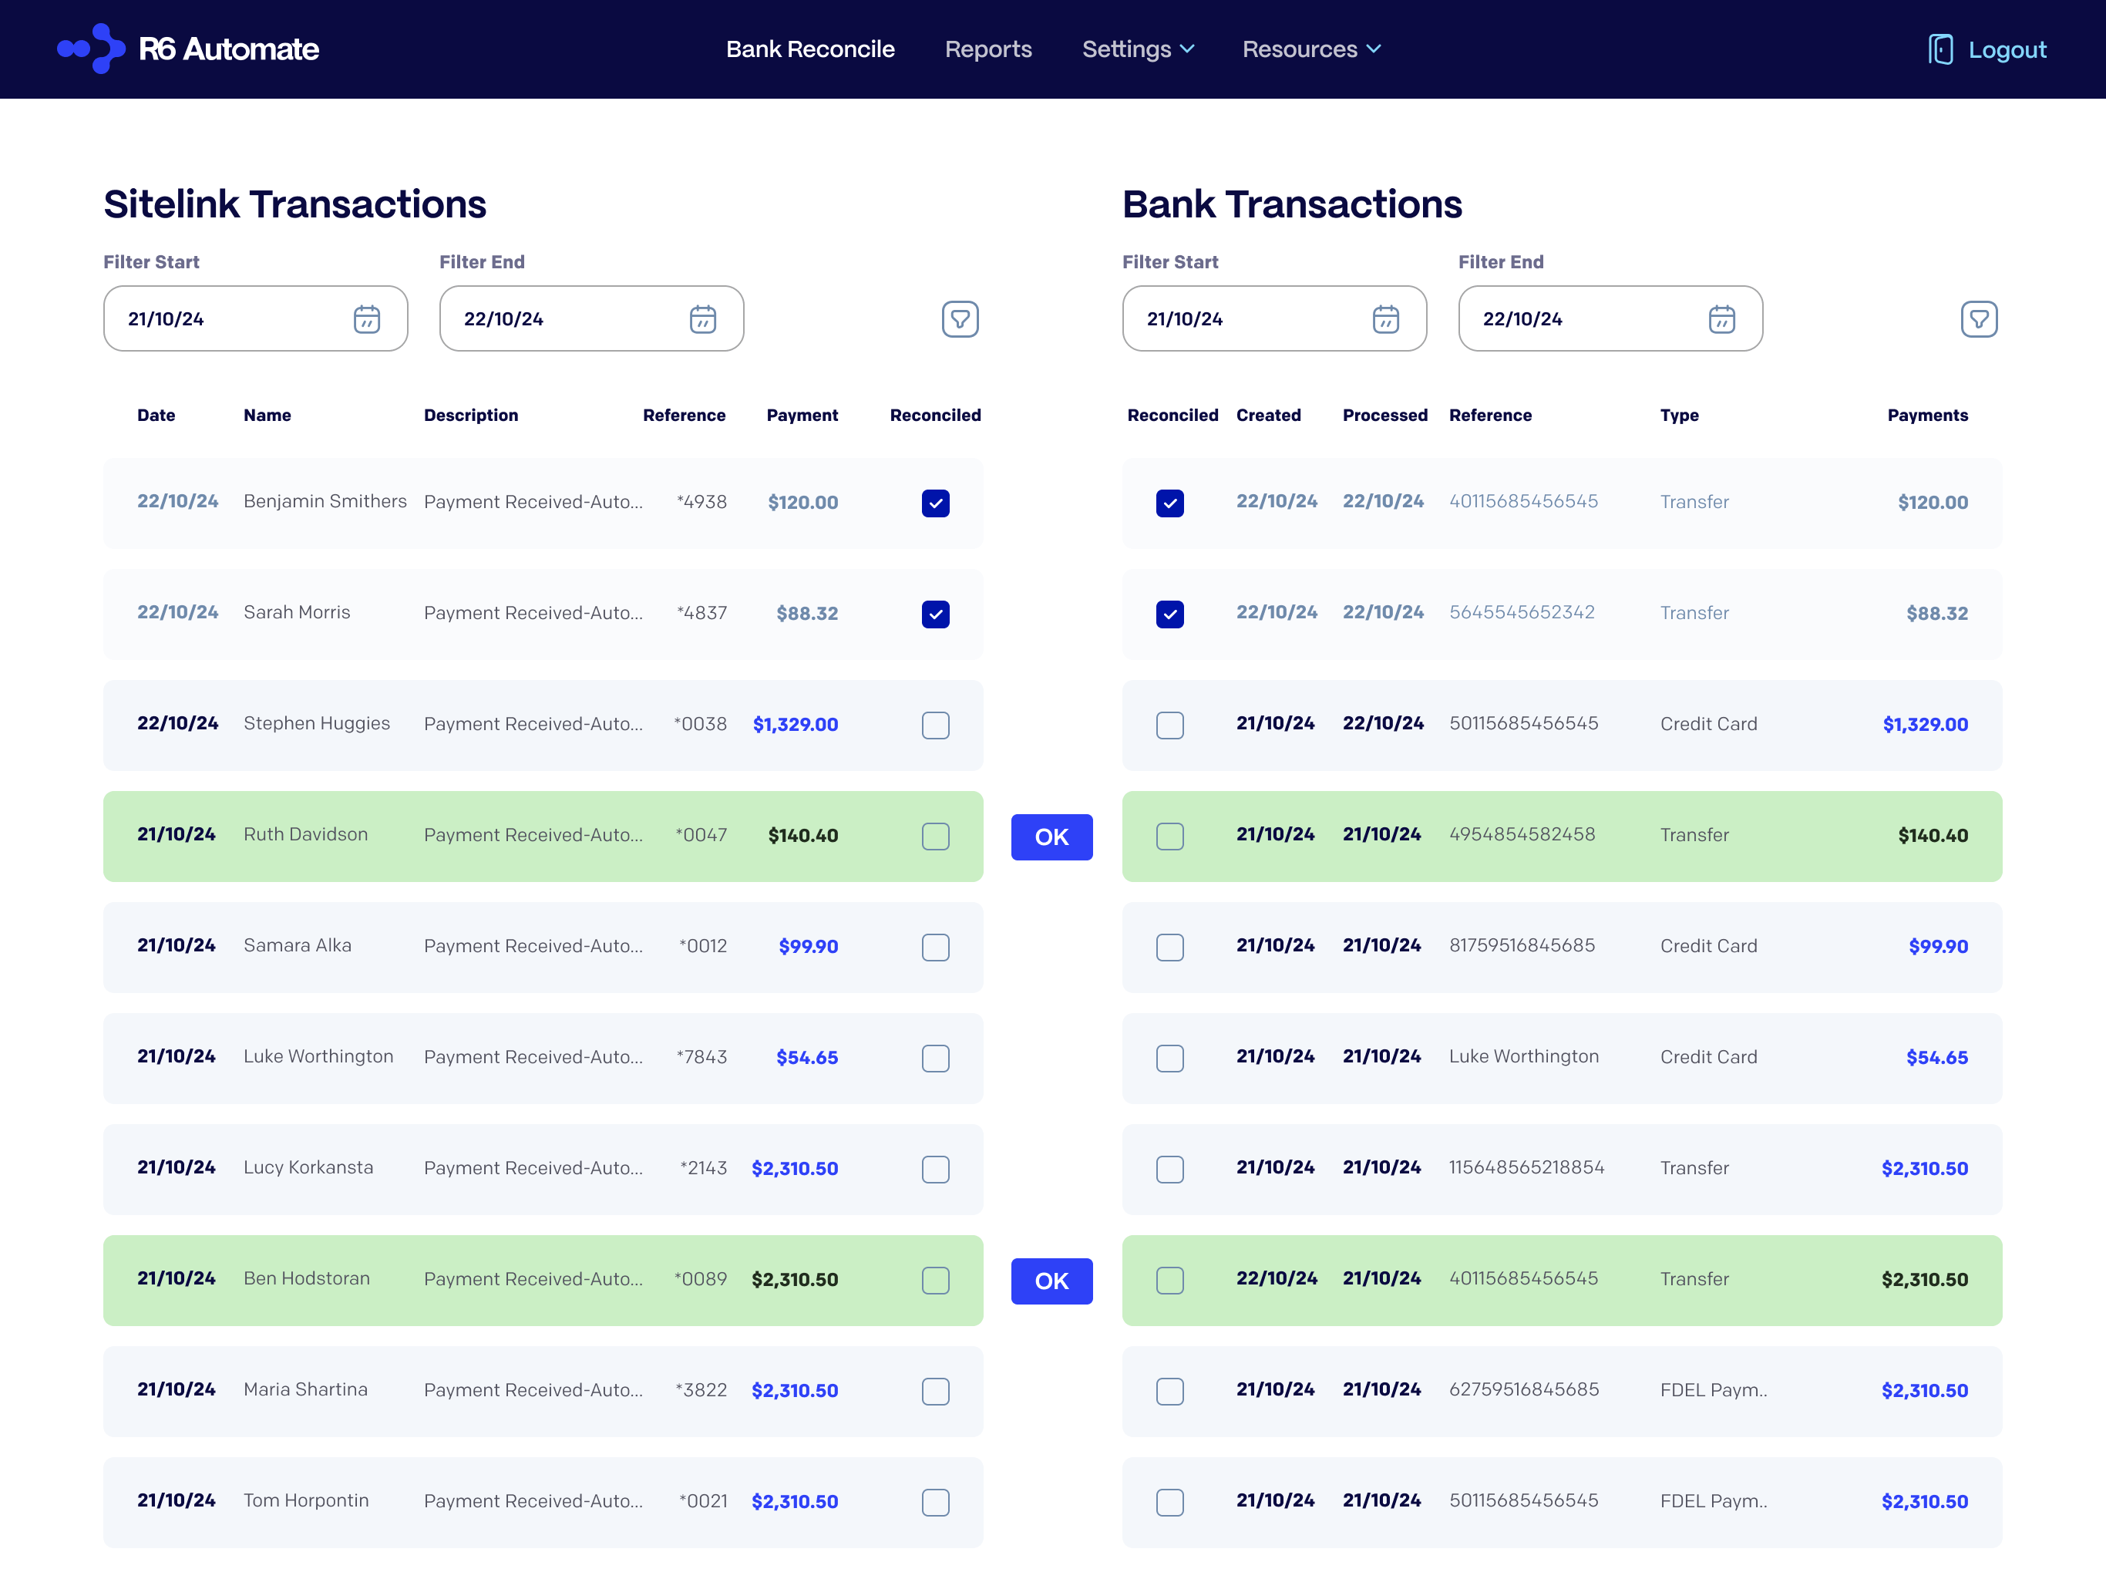Check Stephen Huggies reconciled checkbox
2106x1579 pixels.
pyautogui.click(x=935, y=725)
